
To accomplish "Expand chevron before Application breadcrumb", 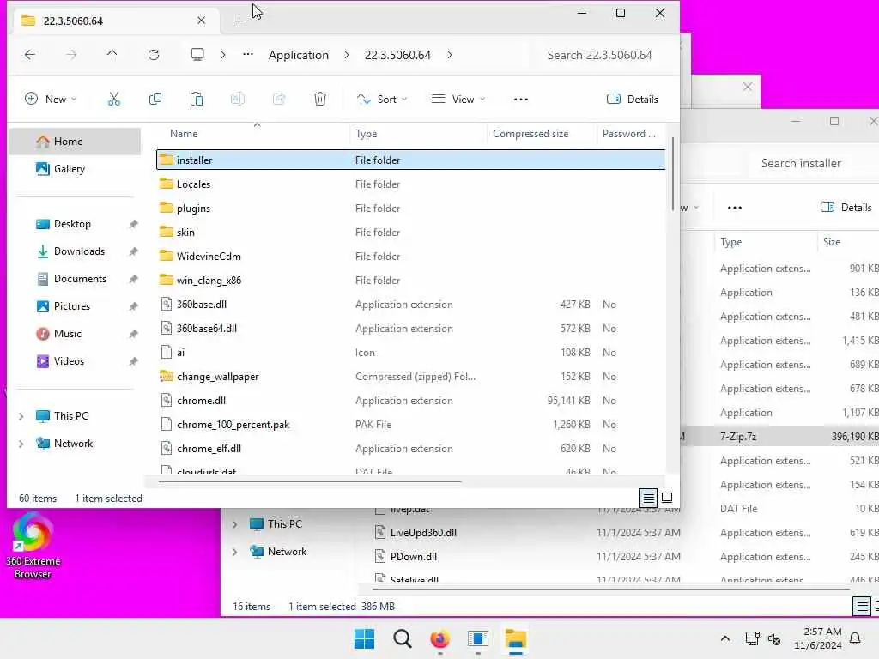I will [223, 55].
